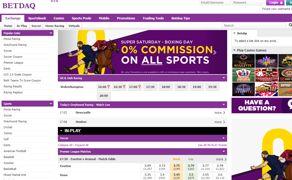Open the Promotions tab
Image resolution: width=292 pixels, height=180 pixels.
126,18
